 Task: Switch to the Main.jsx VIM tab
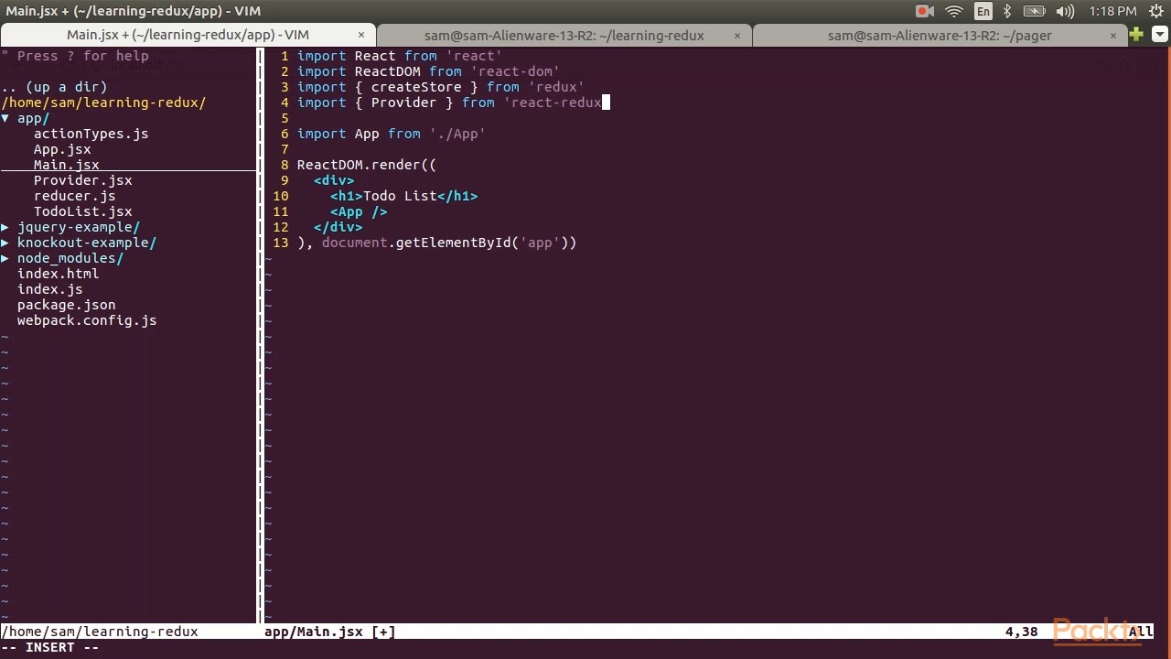tap(188, 35)
